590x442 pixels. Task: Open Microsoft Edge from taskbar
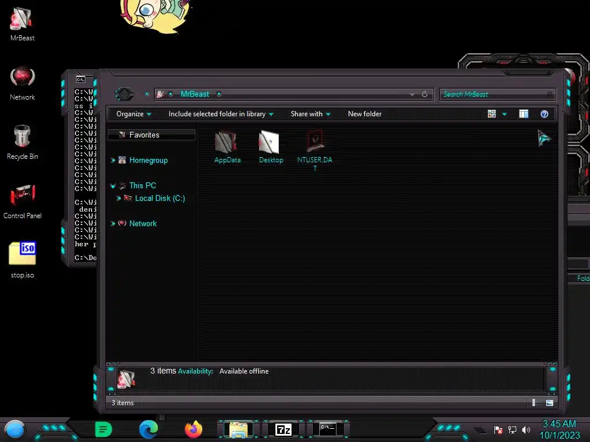[149, 429]
